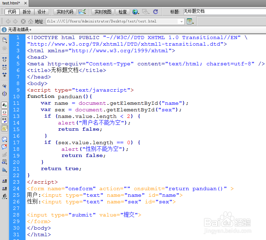Click the info icon beside 无语法错误
This screenshot has height=240, width=266.
point(4,30)
